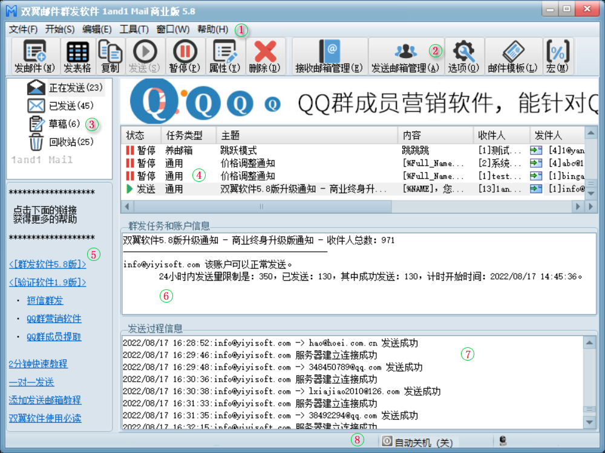
Task: Open the 窗口(W) menu
Action: tap(173, 29)
